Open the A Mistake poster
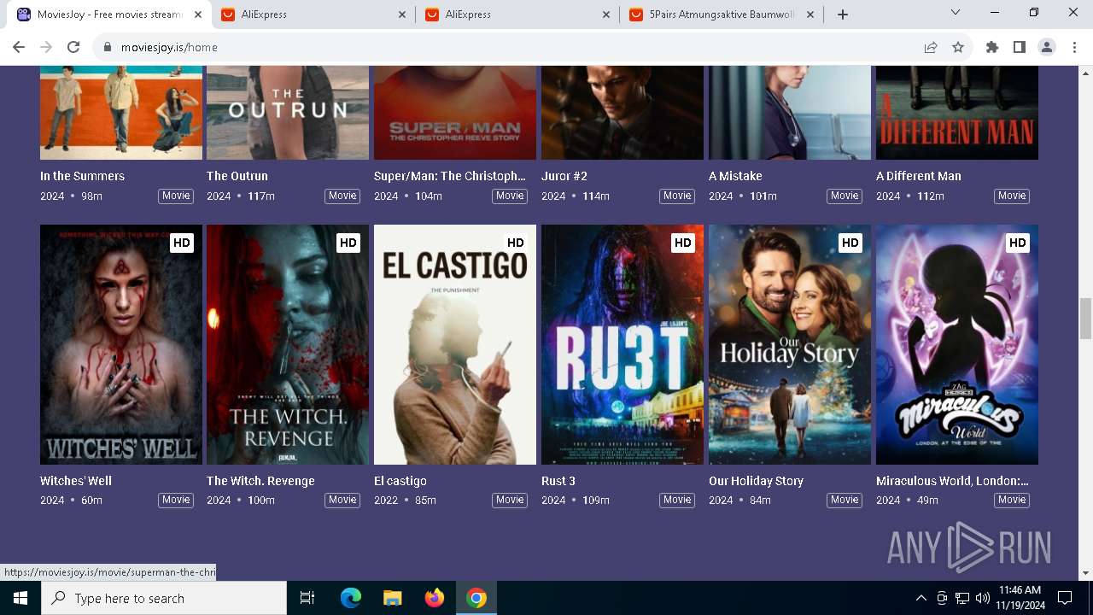Image resolution: width=1093 pixels, height=615 pixels. (x=790, y=112)
